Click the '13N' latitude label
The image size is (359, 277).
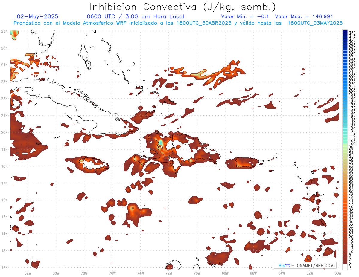pos(4,250)
